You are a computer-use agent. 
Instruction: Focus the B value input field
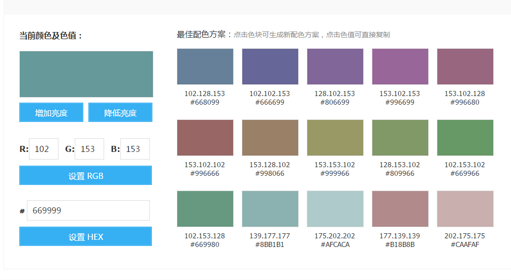click(135, 149)
